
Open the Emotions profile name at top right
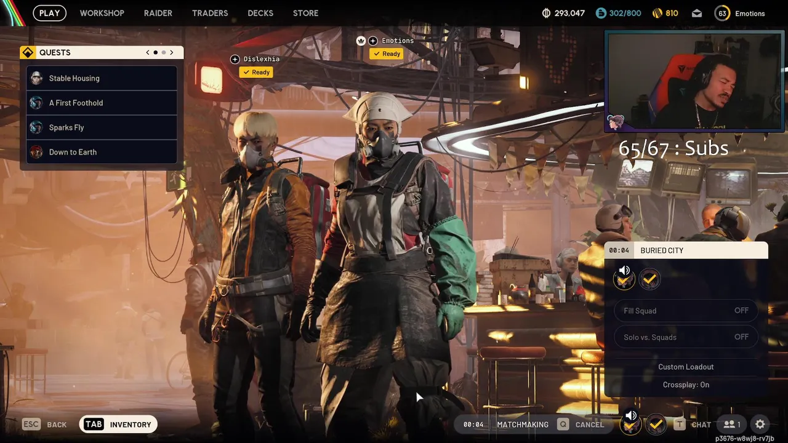pyautogui.click(x=750, y=14)
